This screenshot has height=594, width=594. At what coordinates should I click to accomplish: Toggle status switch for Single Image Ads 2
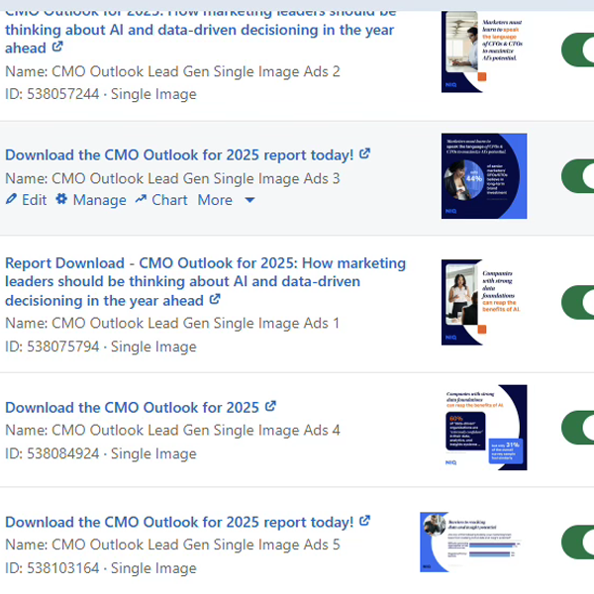pos(578,49)
